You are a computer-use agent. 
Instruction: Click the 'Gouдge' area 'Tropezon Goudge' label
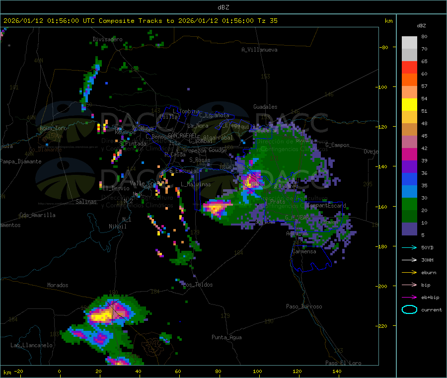[x=205, y=150]
